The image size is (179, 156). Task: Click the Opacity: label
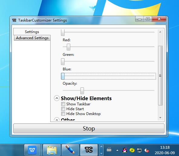click(70, 83)
